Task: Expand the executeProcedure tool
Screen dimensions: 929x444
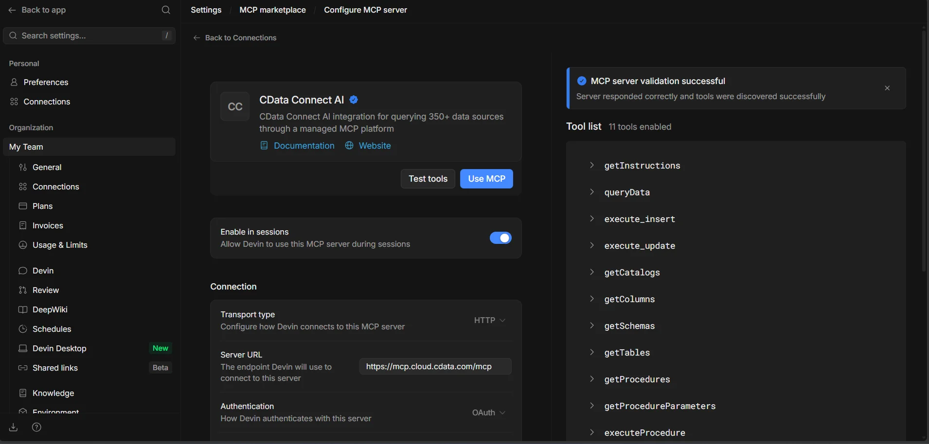Action: point(592,432)
